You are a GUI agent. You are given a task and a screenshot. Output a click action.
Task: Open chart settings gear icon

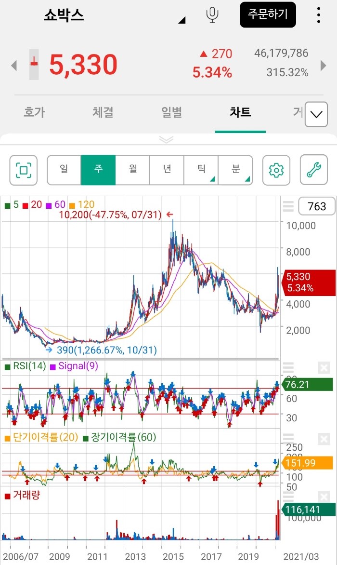click(x=276, y=170)
